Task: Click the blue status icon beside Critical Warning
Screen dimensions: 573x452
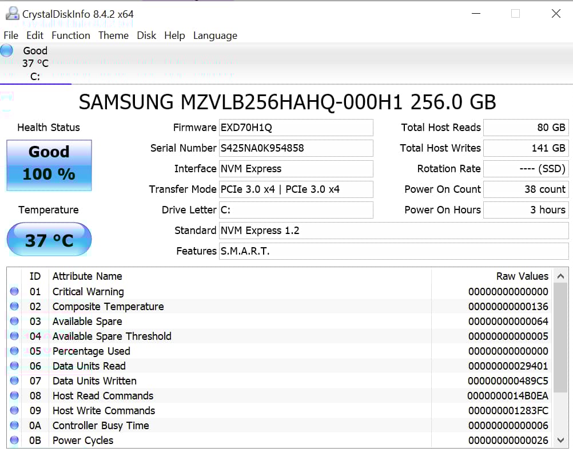Action: (x=14, y=291)
